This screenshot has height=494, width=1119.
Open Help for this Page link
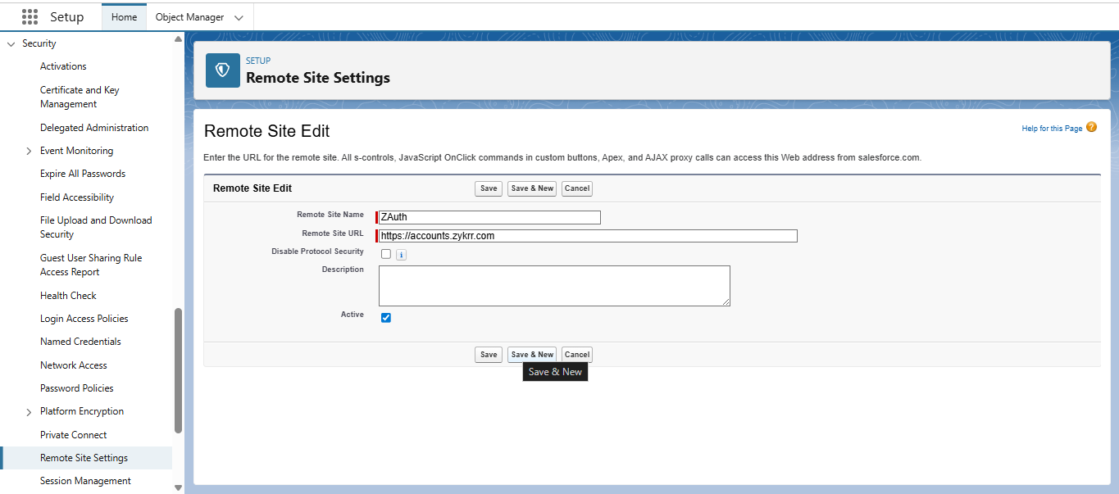pos(1052,129)
